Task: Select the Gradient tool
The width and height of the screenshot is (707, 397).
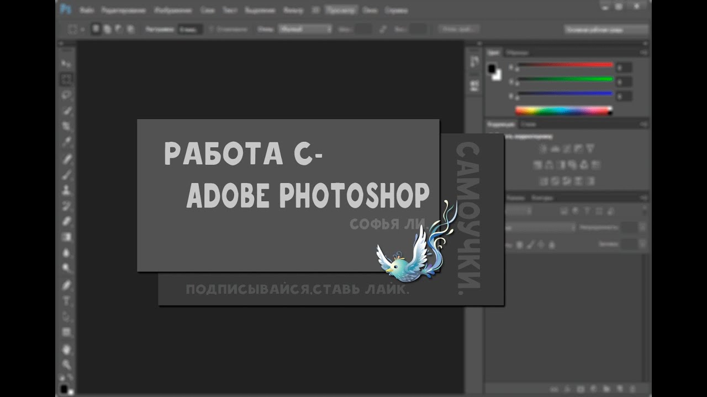Action: (66, 237)
